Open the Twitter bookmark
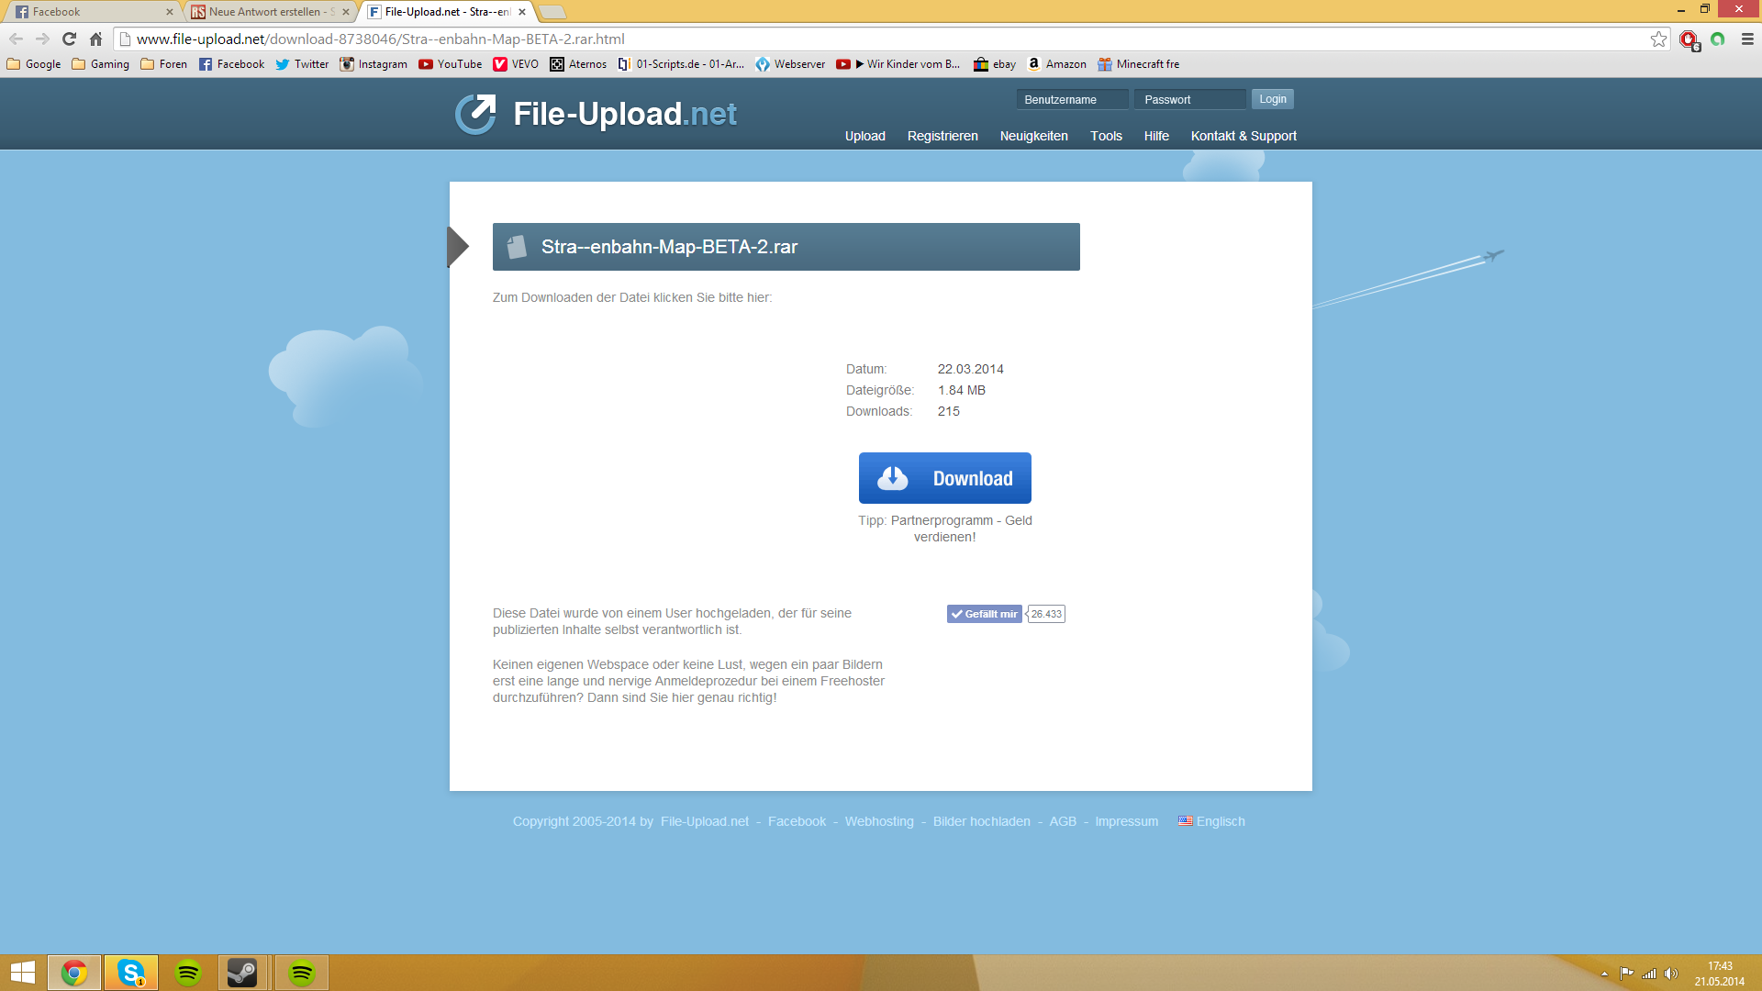1762x991 pixels. [x=302, y=64]
